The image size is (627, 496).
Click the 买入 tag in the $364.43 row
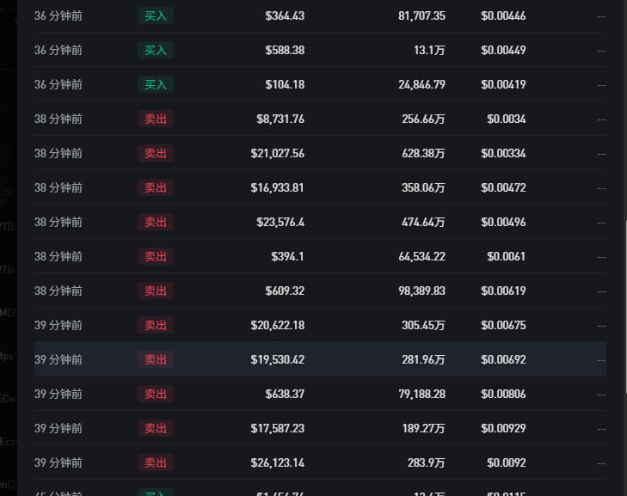pyautogui.click(x=156, y=15)
